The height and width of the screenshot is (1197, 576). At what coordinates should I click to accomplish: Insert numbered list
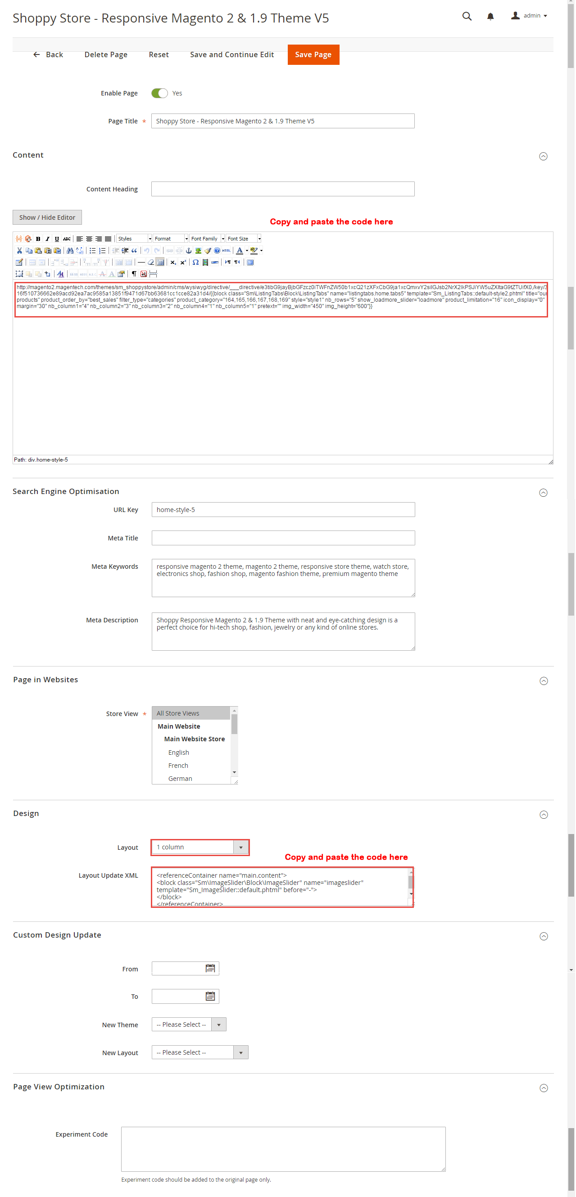tap(103, 251)
